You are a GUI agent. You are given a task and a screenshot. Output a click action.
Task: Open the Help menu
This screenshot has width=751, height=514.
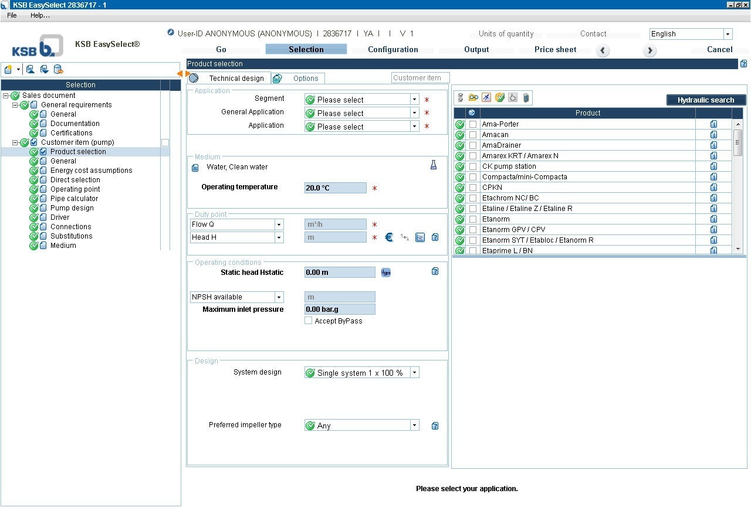click(40, 15)
